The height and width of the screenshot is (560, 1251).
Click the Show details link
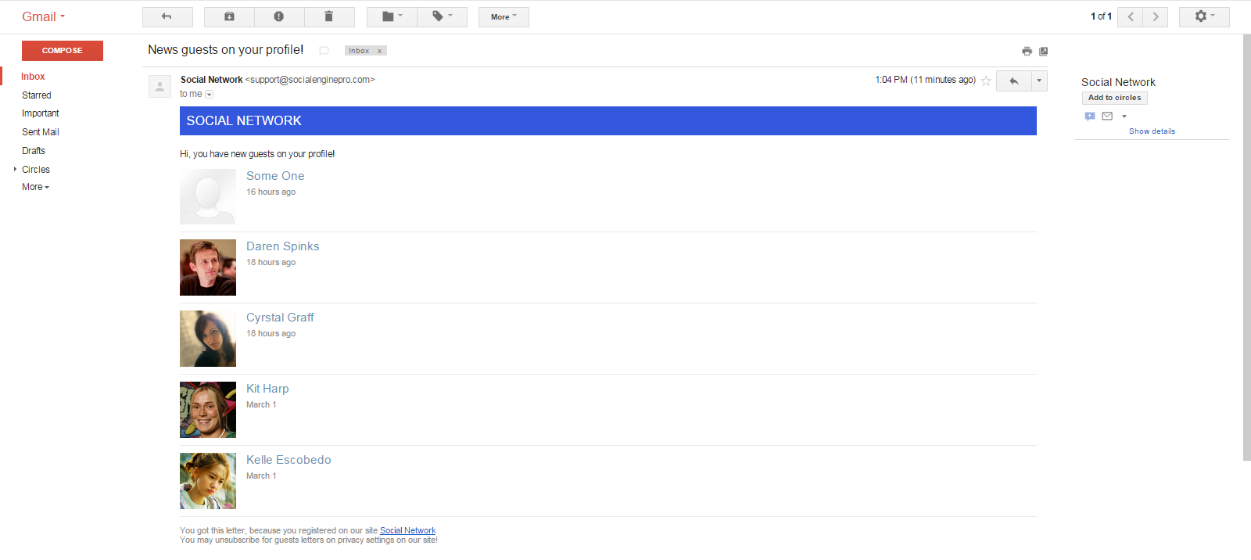point(1152,131)
